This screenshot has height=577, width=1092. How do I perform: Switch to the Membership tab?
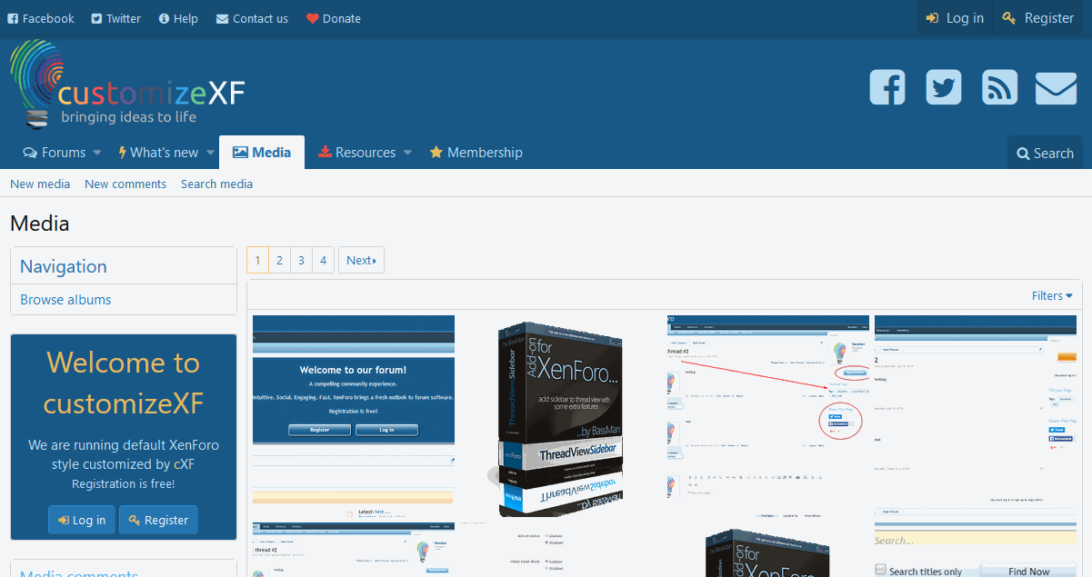[x=476, y=153]
